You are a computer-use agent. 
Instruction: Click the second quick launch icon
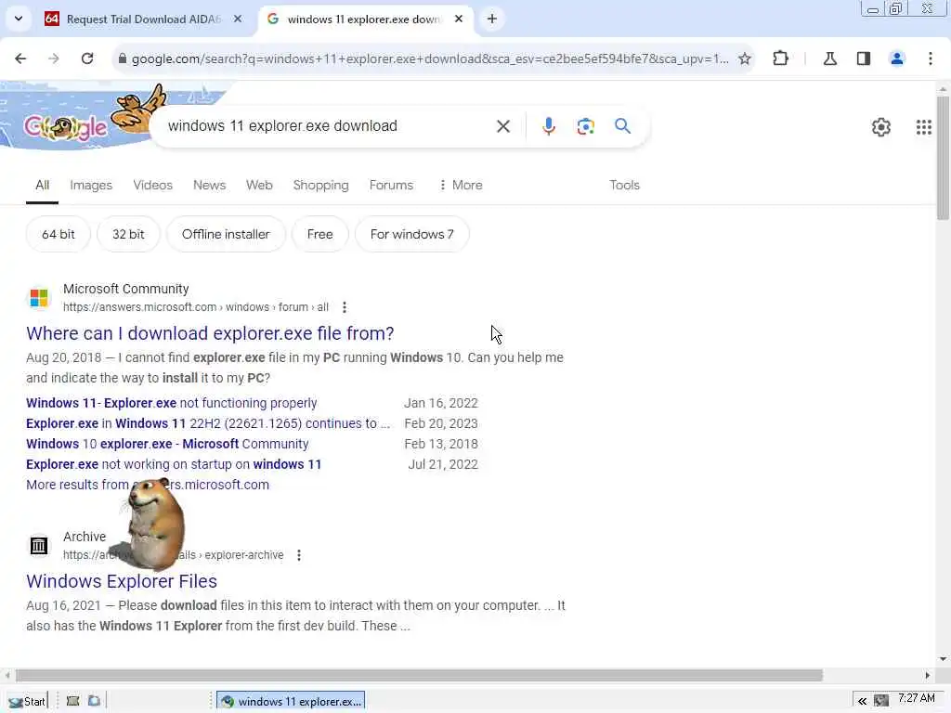click(x=94, y=702)
